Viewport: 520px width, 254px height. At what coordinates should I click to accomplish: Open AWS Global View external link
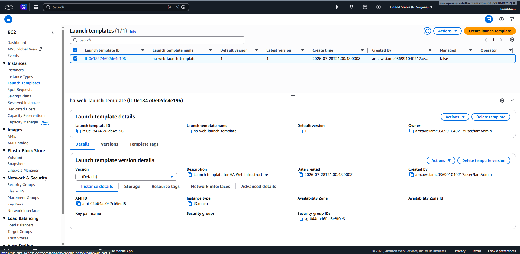[x=25, y=49]
